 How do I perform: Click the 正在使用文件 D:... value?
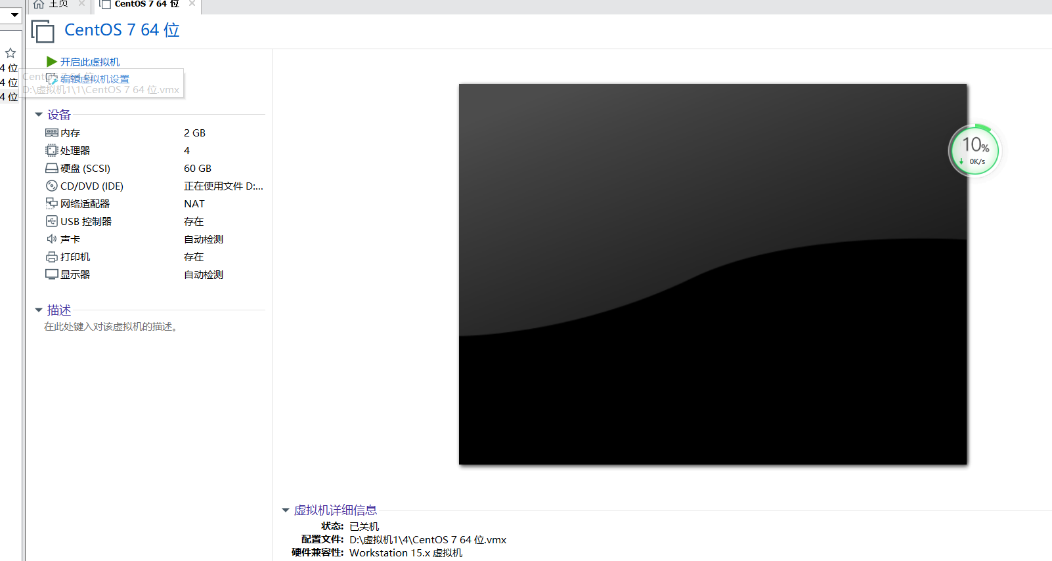click(x=224, y=186)
